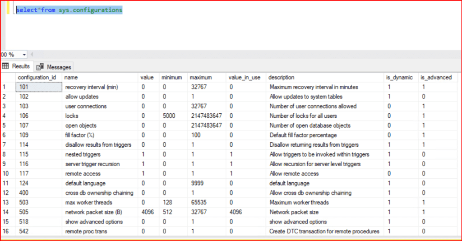Open the zoom percentage dropdown
Image resolution: width=462 pixels, height=241 pixels.
point(24,55)
